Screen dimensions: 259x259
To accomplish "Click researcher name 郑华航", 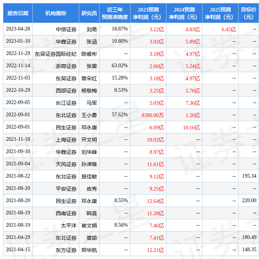I will pyautogui.click(x=89, y=250).
